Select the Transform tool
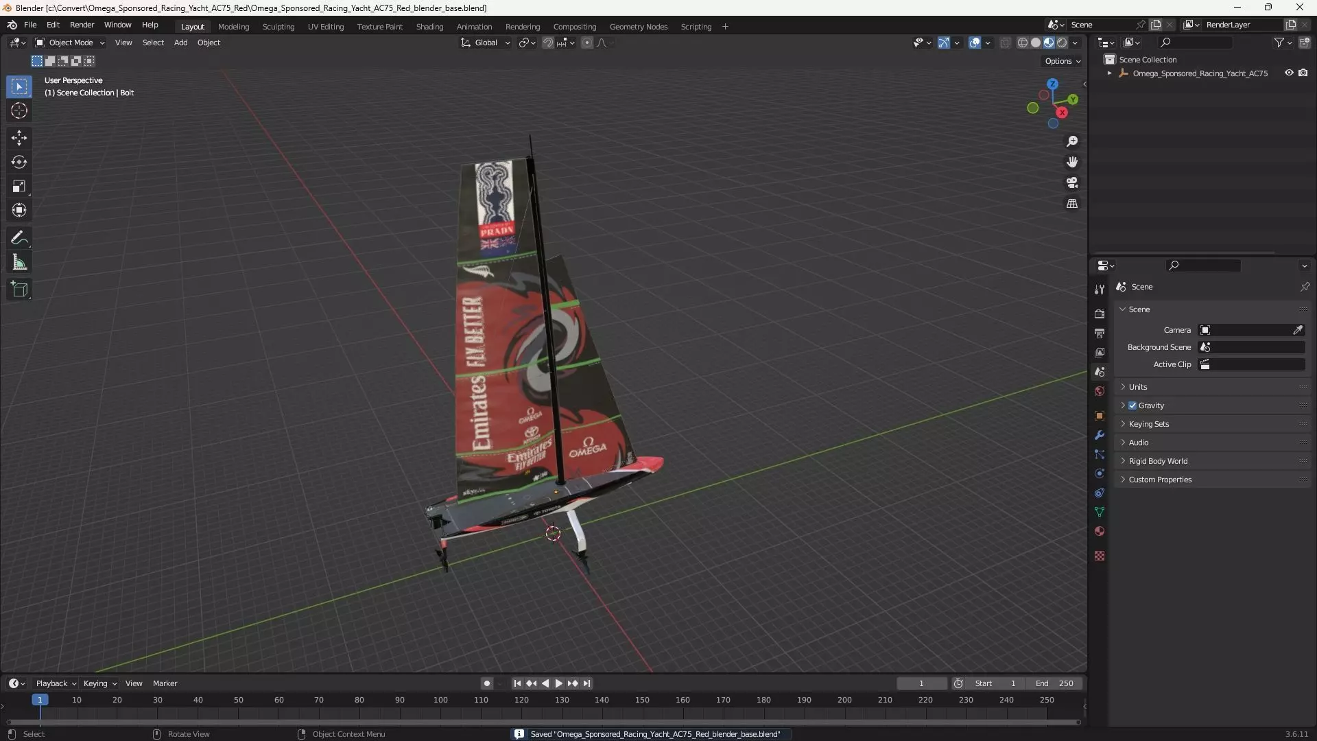The width and height of the screenshot is (1317, 741). click(19, 210)
